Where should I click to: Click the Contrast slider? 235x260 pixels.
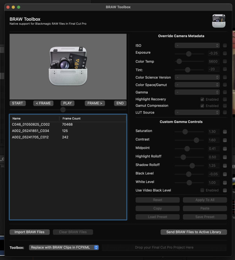(x=189, y=140)
